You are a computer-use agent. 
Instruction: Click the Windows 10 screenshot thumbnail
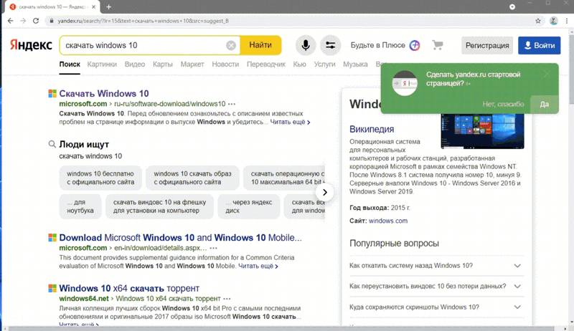point(482,131)
